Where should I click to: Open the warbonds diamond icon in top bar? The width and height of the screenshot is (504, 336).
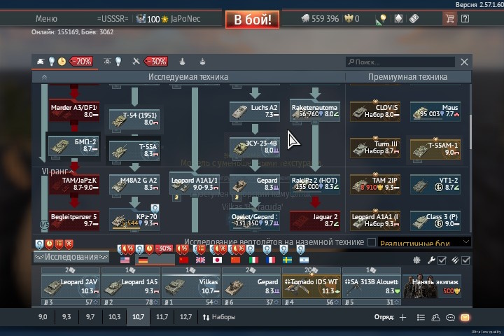[x=398, y=19]
